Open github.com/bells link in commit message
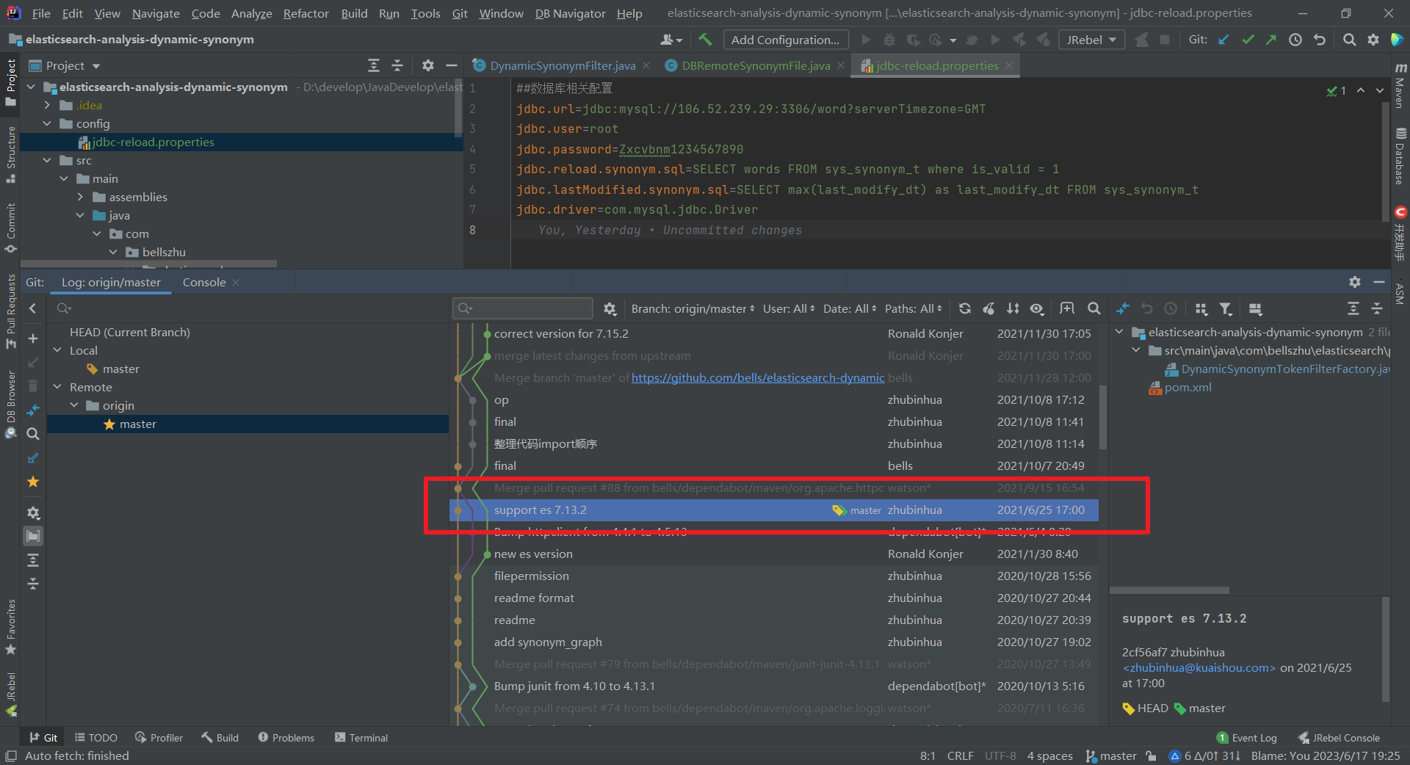1410x765 pixels. (757, 377)
